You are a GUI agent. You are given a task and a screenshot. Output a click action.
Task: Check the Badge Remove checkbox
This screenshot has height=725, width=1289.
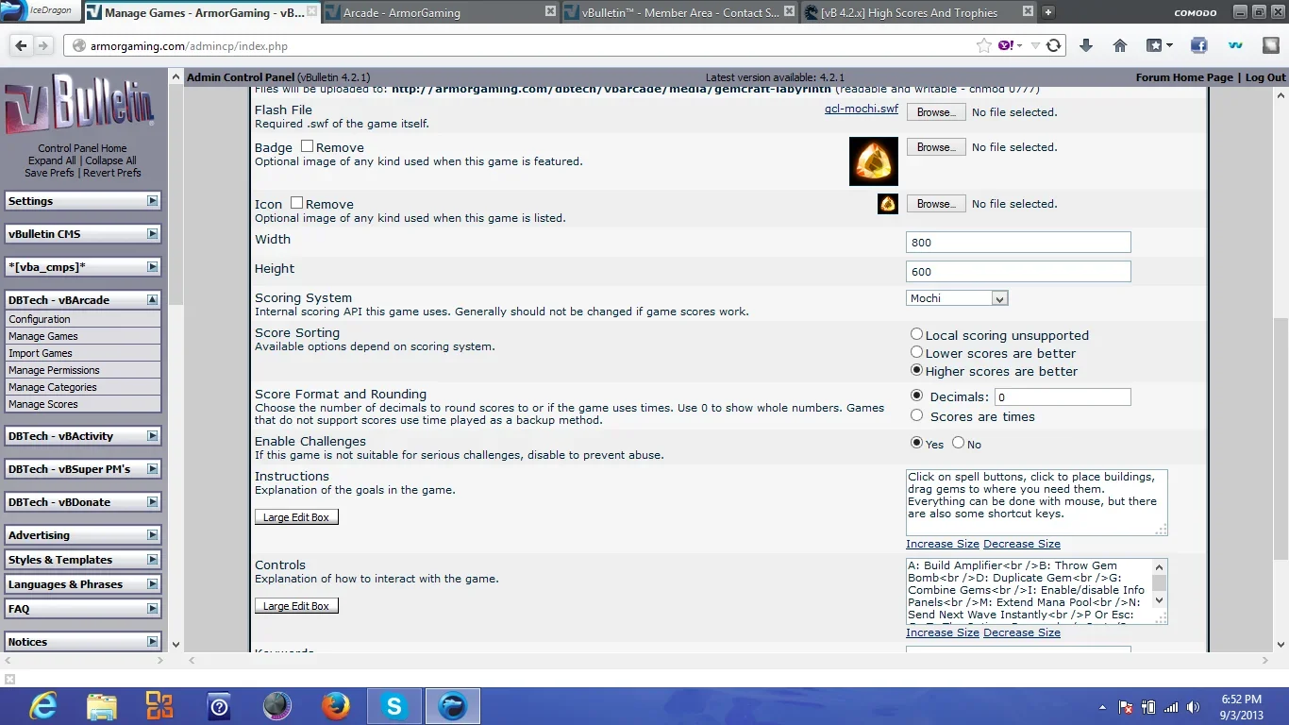point(307,146)
